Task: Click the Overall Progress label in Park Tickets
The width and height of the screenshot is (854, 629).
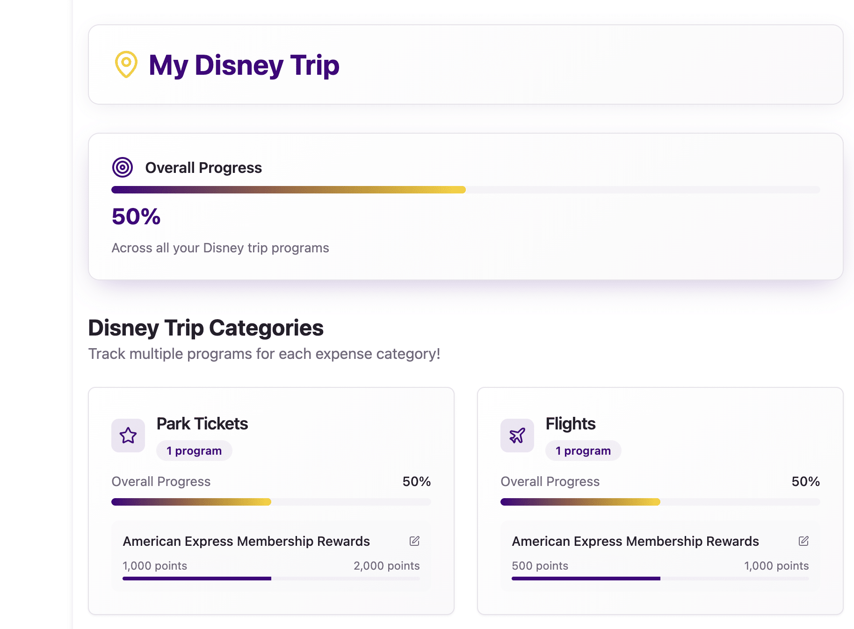Action: pos(161,481)
